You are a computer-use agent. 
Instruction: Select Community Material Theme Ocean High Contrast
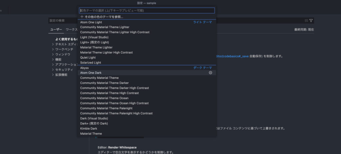point(114,103)
